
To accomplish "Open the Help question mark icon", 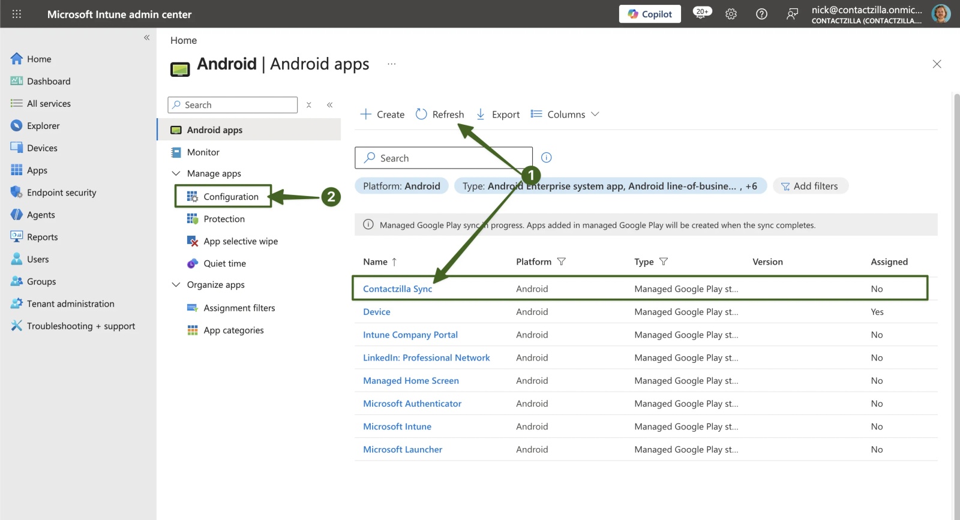I will click(761, 14).
